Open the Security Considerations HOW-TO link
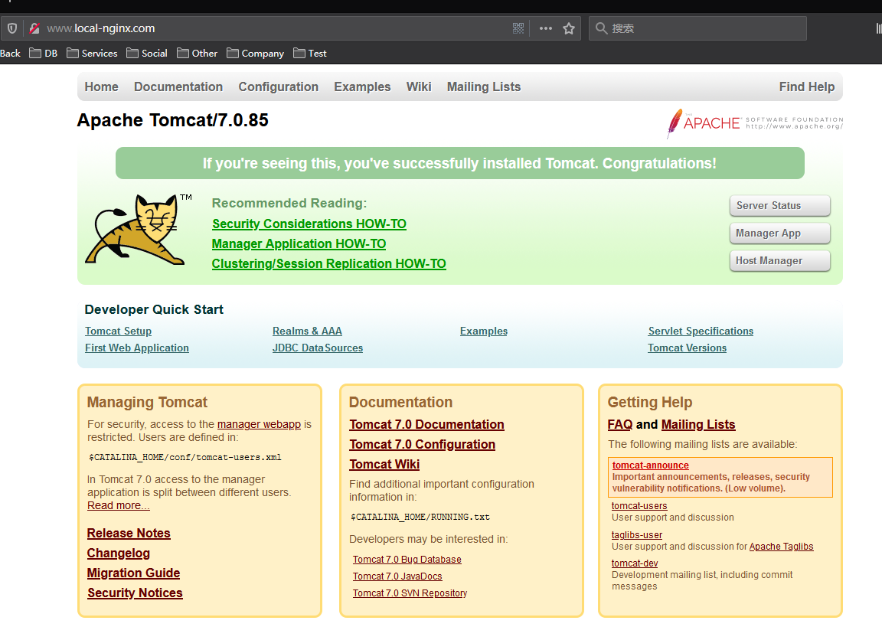 click(x=309, y=224)
